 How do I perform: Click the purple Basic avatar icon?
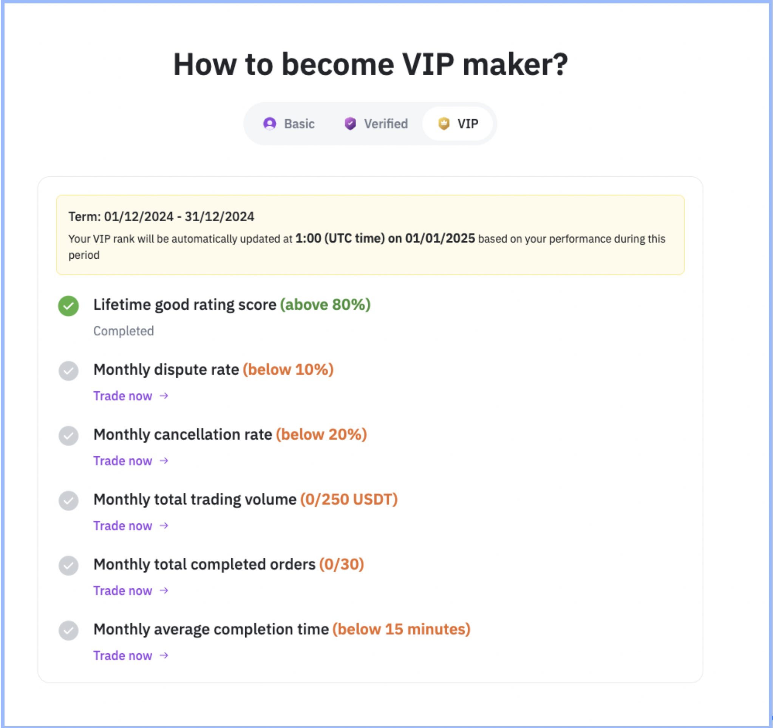(x=270, y=123)
